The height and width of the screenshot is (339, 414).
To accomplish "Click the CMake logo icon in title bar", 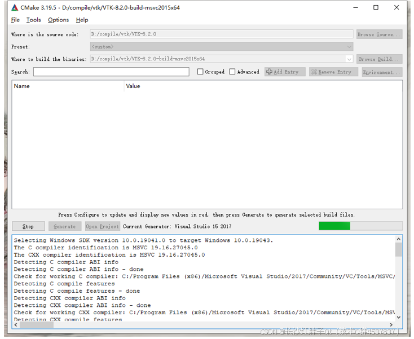I will coord(15,8).
